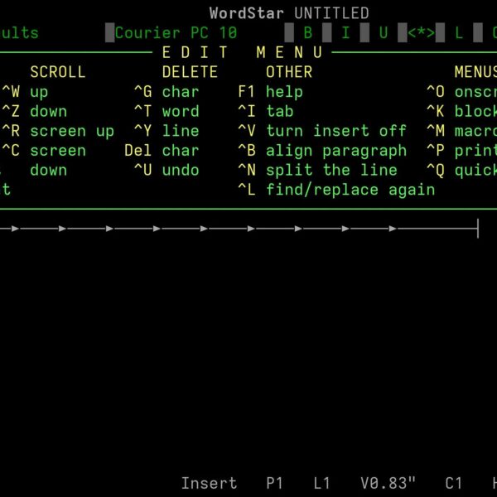Viewport: 497px width, 497px height.
Task: Choose ^B align paragraph
Action: [322, 151]
